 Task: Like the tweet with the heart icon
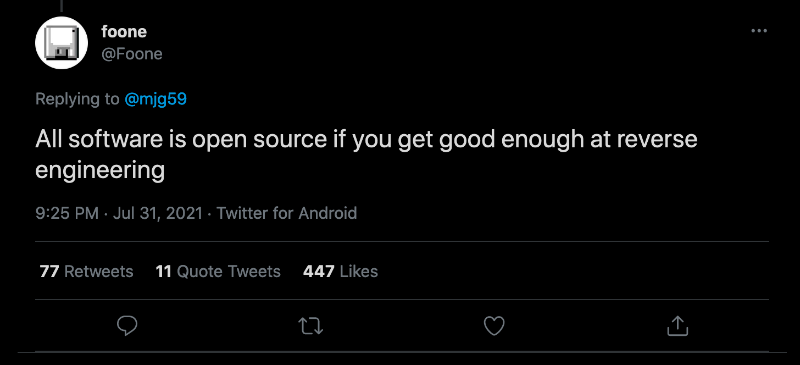click(493, 326)
